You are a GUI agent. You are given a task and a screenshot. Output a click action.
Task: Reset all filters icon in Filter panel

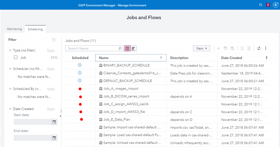point(54,40)
